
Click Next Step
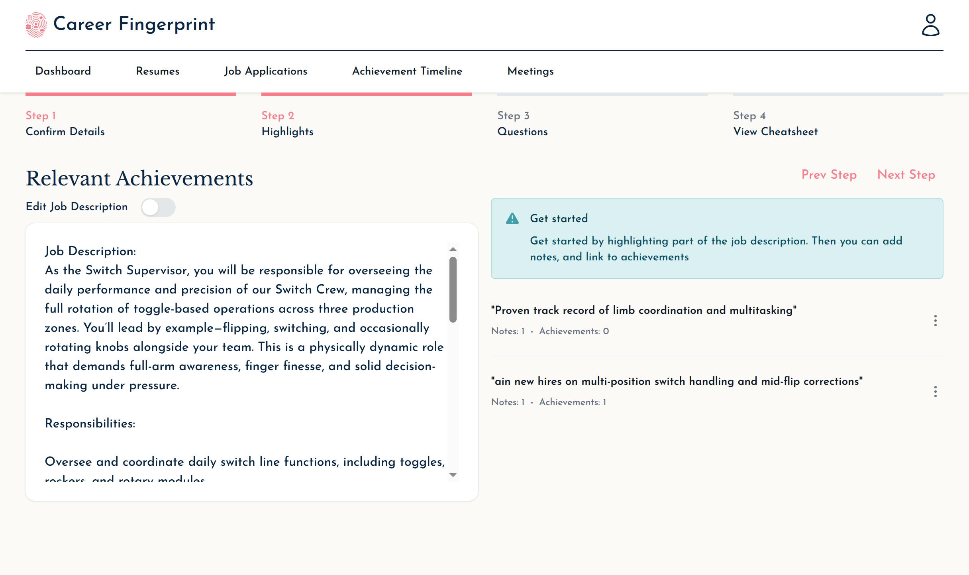[906, 175]
